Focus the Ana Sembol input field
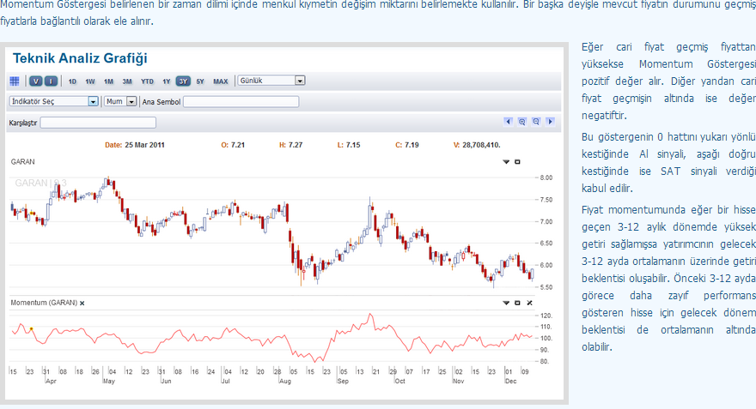The image size is (756, 409). [241, 101]
